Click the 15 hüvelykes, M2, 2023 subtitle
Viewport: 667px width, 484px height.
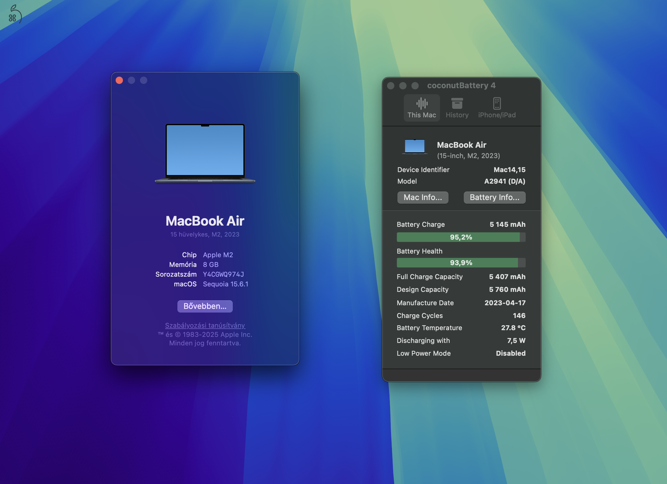point(205,234)
